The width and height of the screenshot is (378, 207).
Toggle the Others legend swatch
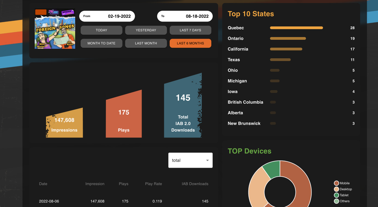point(336,201)
